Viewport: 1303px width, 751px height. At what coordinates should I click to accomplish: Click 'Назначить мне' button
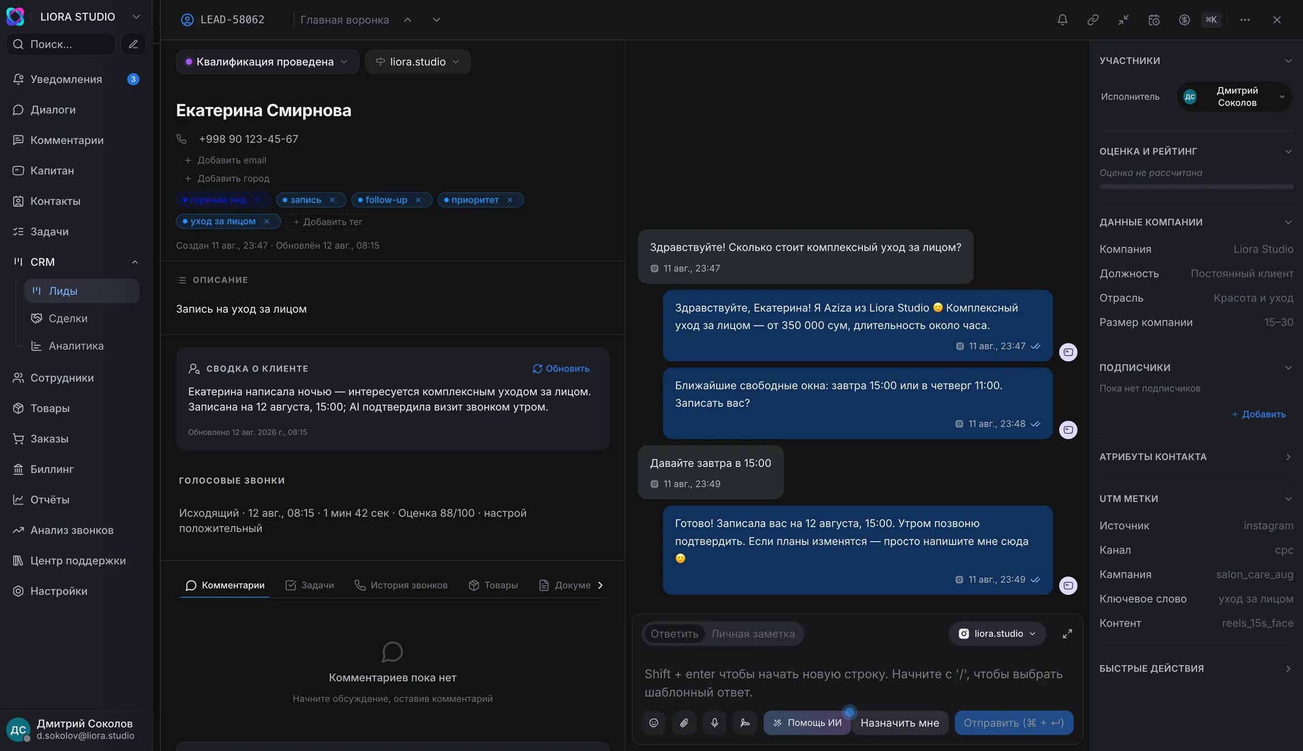[x=899, y=723]
